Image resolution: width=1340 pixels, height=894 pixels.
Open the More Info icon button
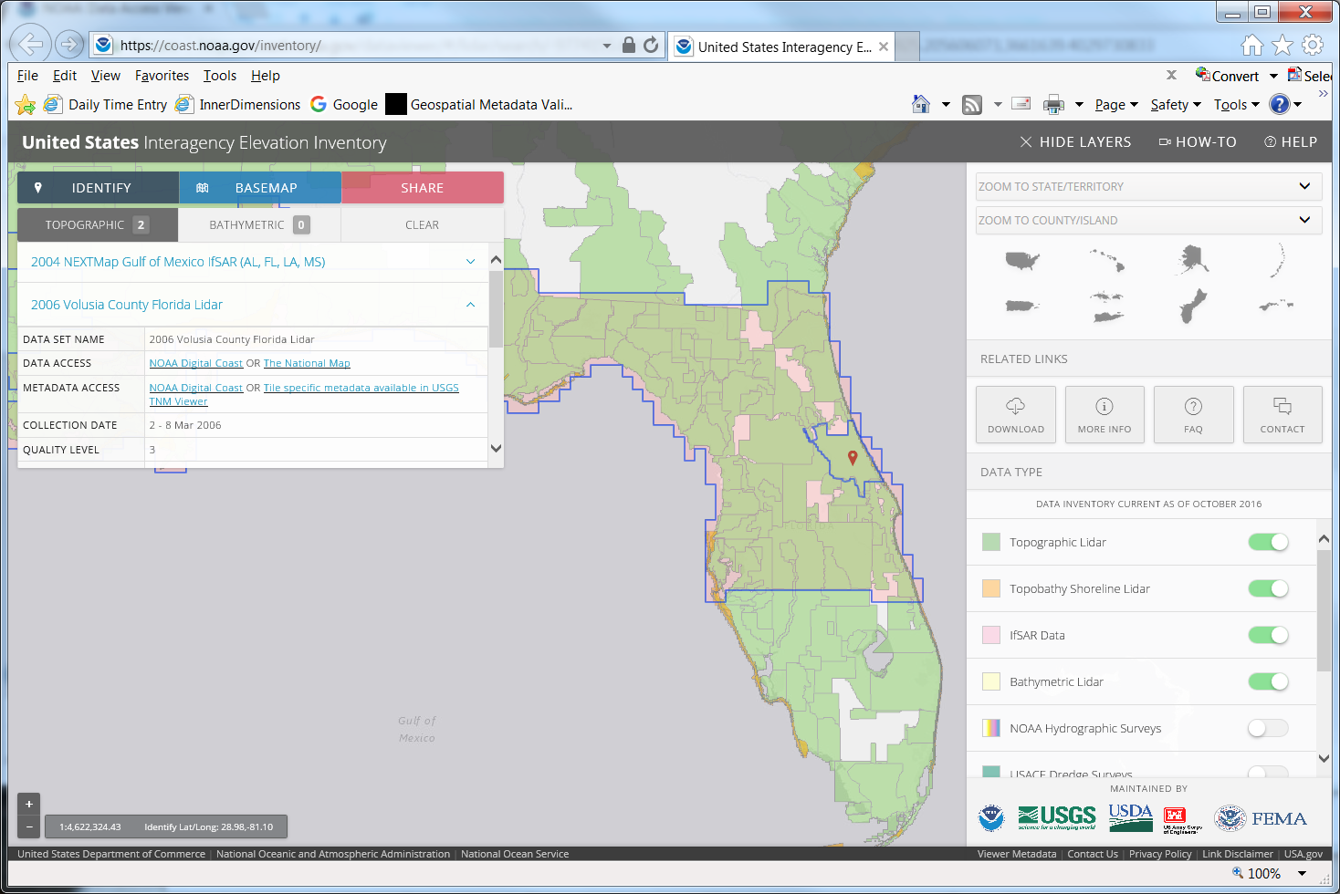[x=1104, y=414]
